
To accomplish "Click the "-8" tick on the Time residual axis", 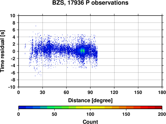I will pyautogui.click(x=13, y=80).
